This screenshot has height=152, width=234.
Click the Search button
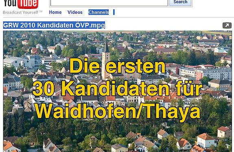[180, 2]
